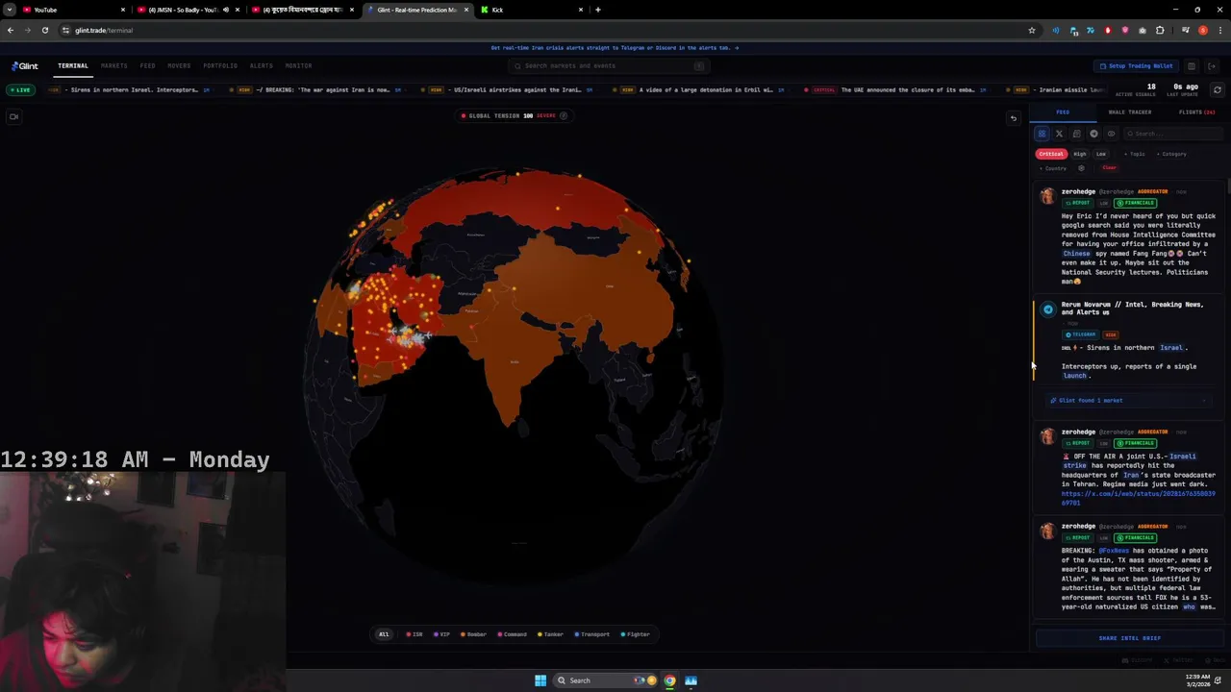Open the panel icon beside Setup Trading Wallet
The width and height of the screenshot is (1231, 692).
pos(1191,66)
